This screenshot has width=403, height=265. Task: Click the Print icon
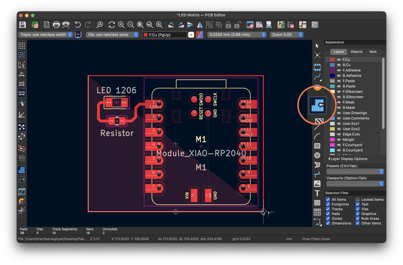(x=56, y=25)
